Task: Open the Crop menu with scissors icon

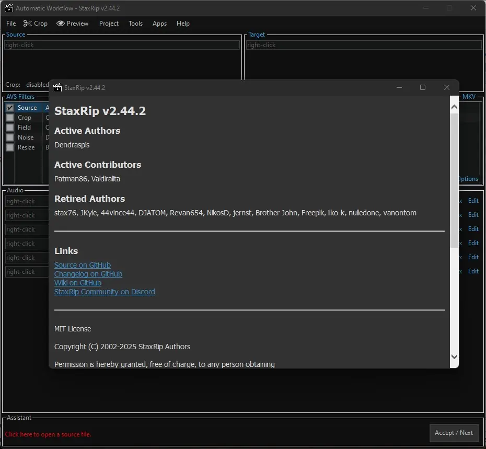Action: 36,24
